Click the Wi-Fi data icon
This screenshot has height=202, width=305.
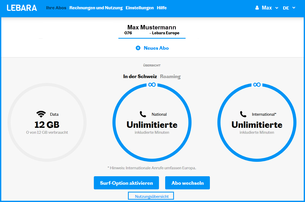(41, 114)
